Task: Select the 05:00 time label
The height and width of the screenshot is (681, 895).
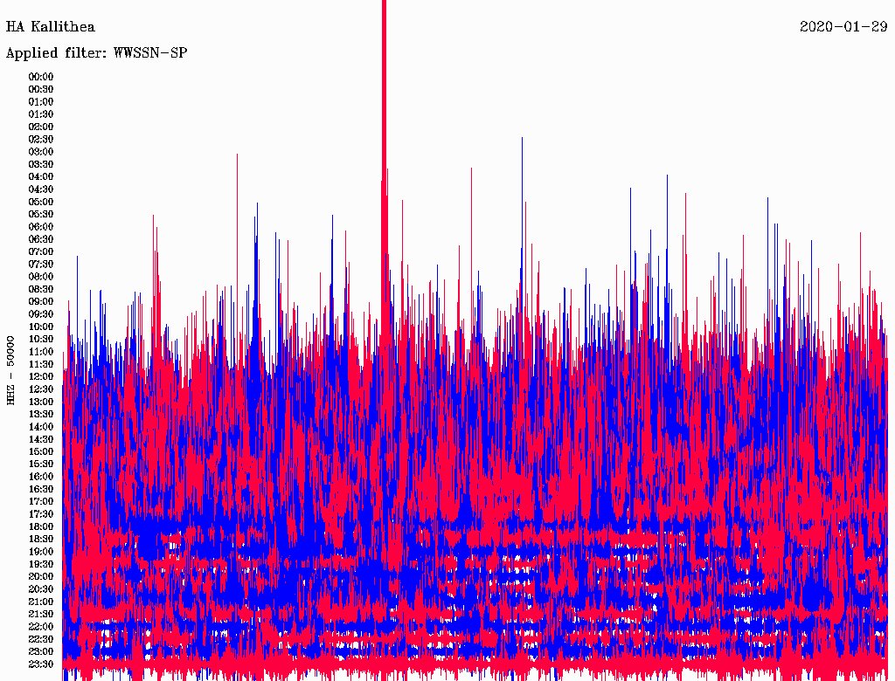Action: pyautogui.click(x=41, y=202)
